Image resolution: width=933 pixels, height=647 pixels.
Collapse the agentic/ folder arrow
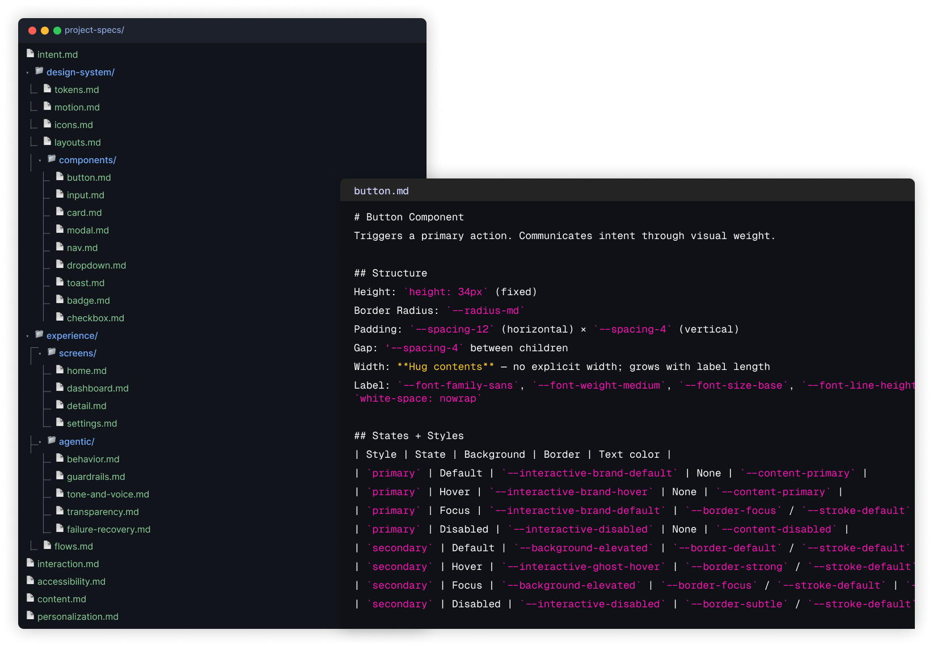click(x=40, y=442)
